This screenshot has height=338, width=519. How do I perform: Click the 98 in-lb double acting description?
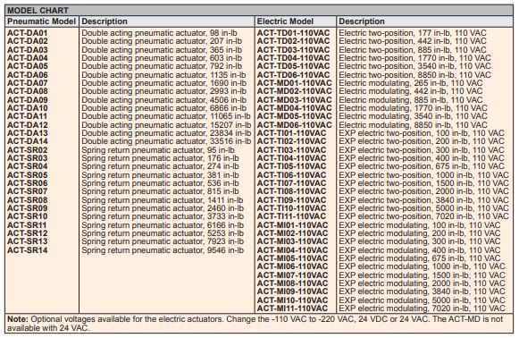(159, 33)
